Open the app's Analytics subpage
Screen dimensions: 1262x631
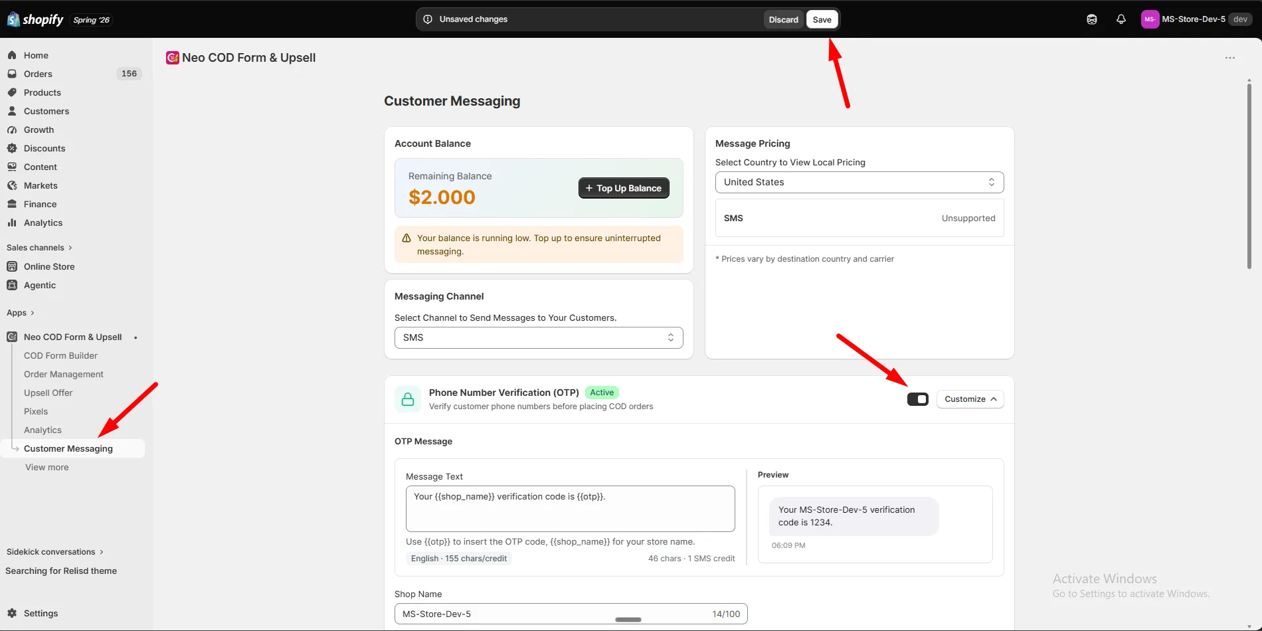43,430
